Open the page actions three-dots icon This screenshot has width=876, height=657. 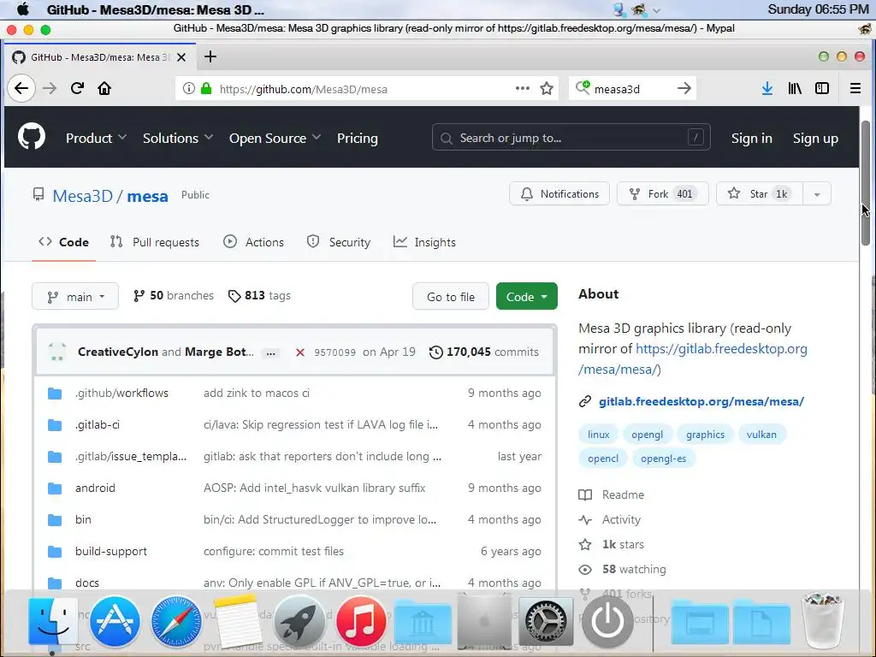(x=523, y=88)
